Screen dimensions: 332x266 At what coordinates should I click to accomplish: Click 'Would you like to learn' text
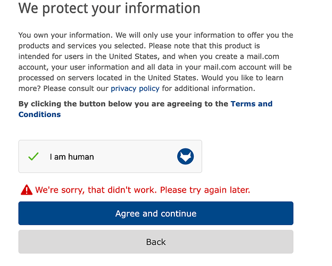point(242,78)
